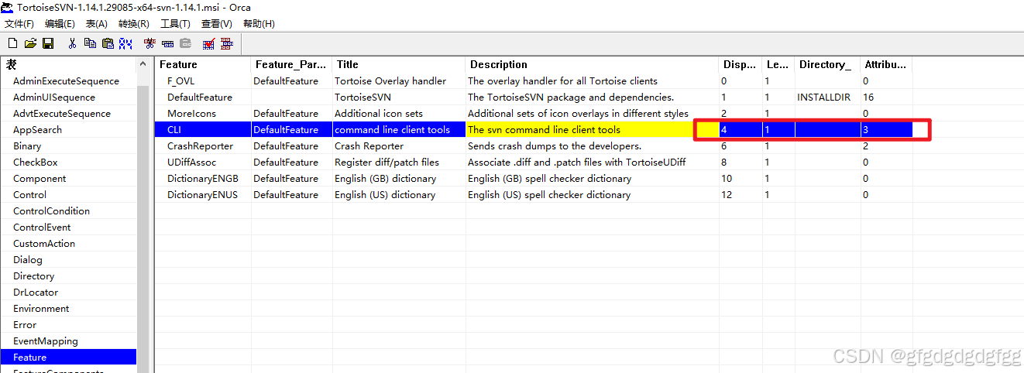Screen dimensions: 1024x373
Task: Select the Directory table
Action: (x=34, y=276)
